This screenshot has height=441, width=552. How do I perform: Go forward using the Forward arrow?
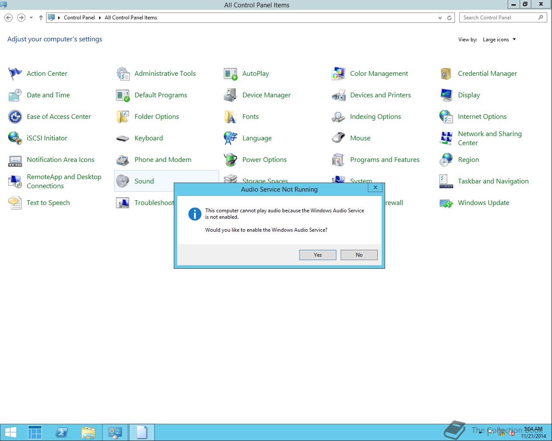tap(21, 18)
